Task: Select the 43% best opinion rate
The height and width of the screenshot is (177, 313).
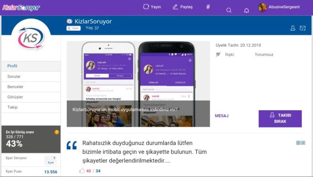Action: coord(14,144)
